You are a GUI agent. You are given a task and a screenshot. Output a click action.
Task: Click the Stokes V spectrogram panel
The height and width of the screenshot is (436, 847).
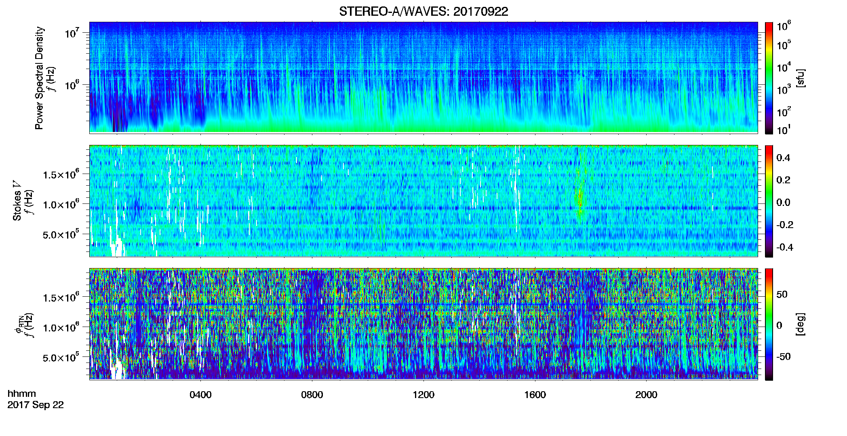tap(423, 201)
